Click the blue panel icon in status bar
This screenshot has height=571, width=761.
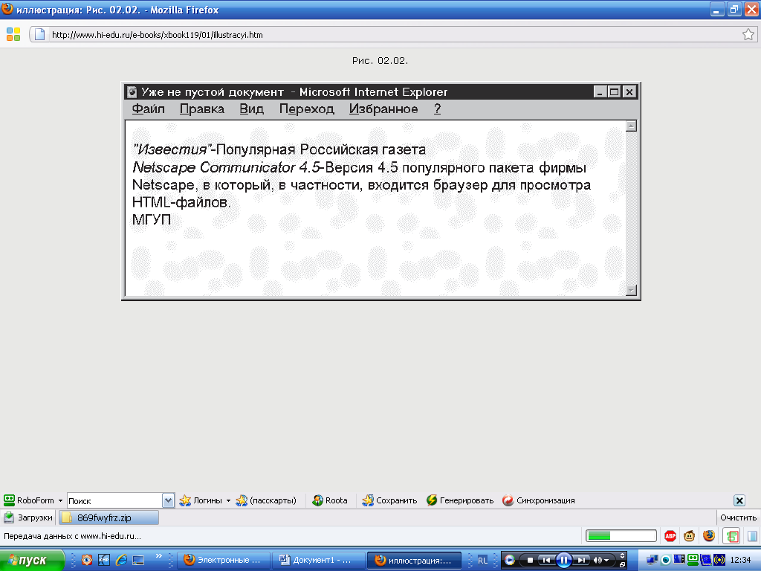point(752,536)
